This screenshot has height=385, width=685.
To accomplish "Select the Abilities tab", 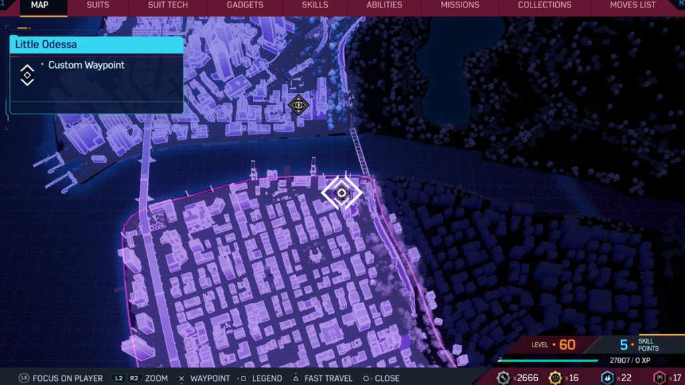I will coord(384,5).
